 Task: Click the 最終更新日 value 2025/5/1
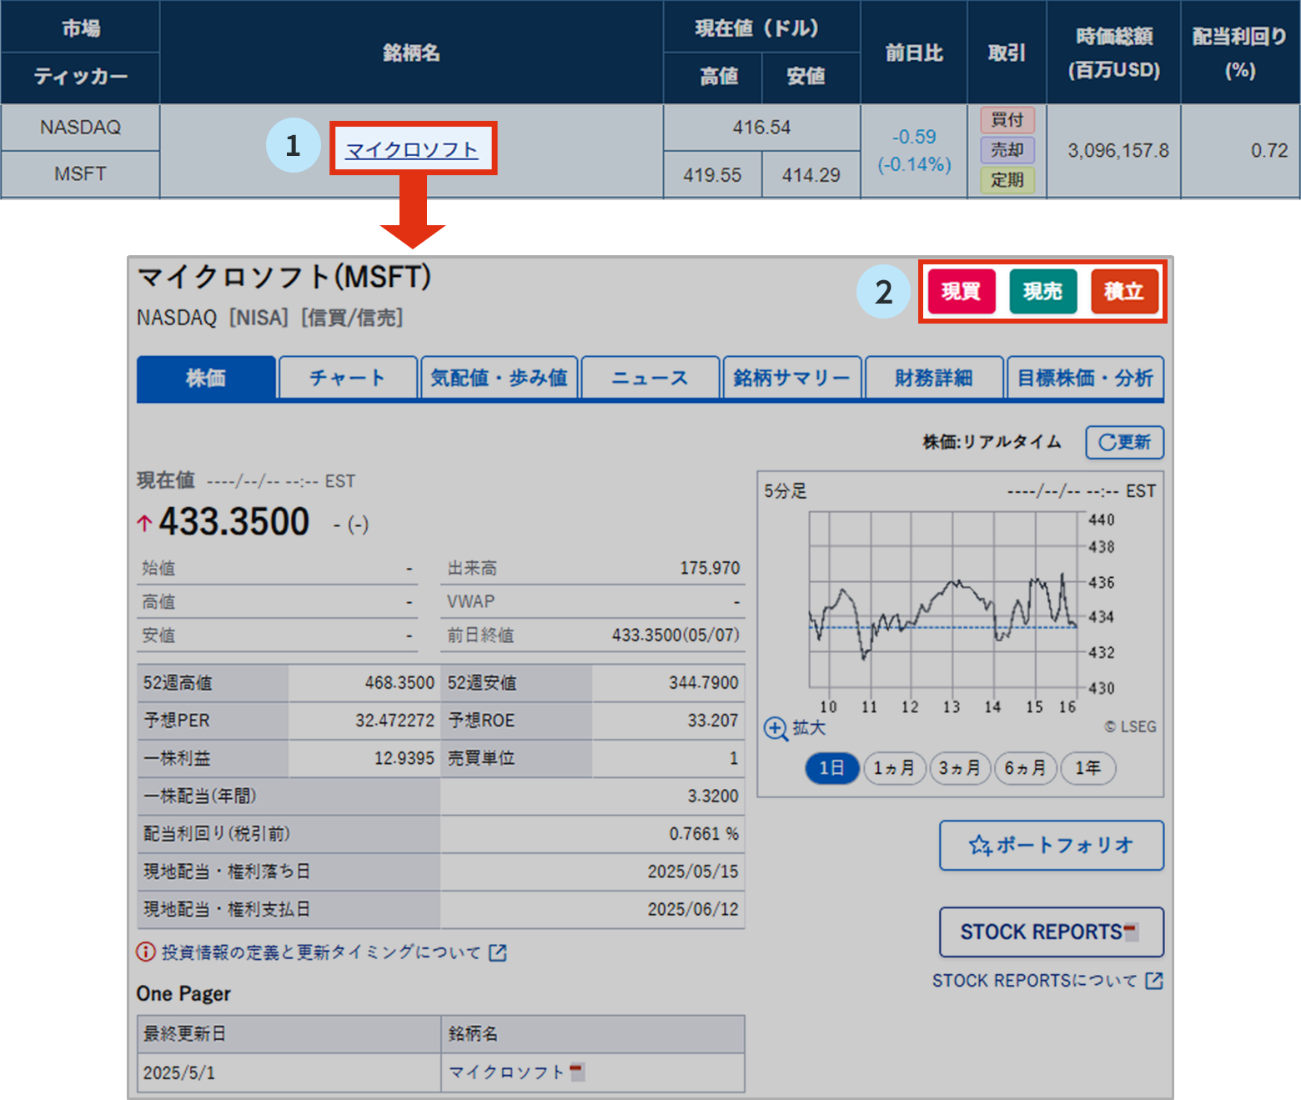(x=178, y=1072)
